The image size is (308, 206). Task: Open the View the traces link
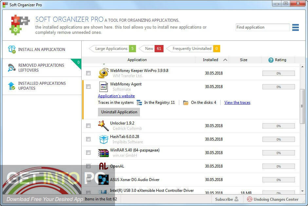pos(237,103)
